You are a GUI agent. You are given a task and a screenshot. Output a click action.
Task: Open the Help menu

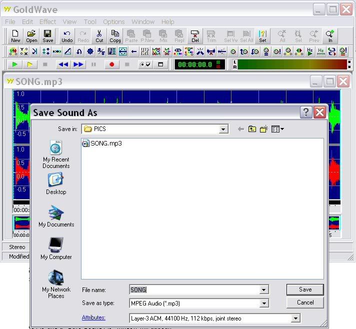pyautogui.click(x=168, y=22)
